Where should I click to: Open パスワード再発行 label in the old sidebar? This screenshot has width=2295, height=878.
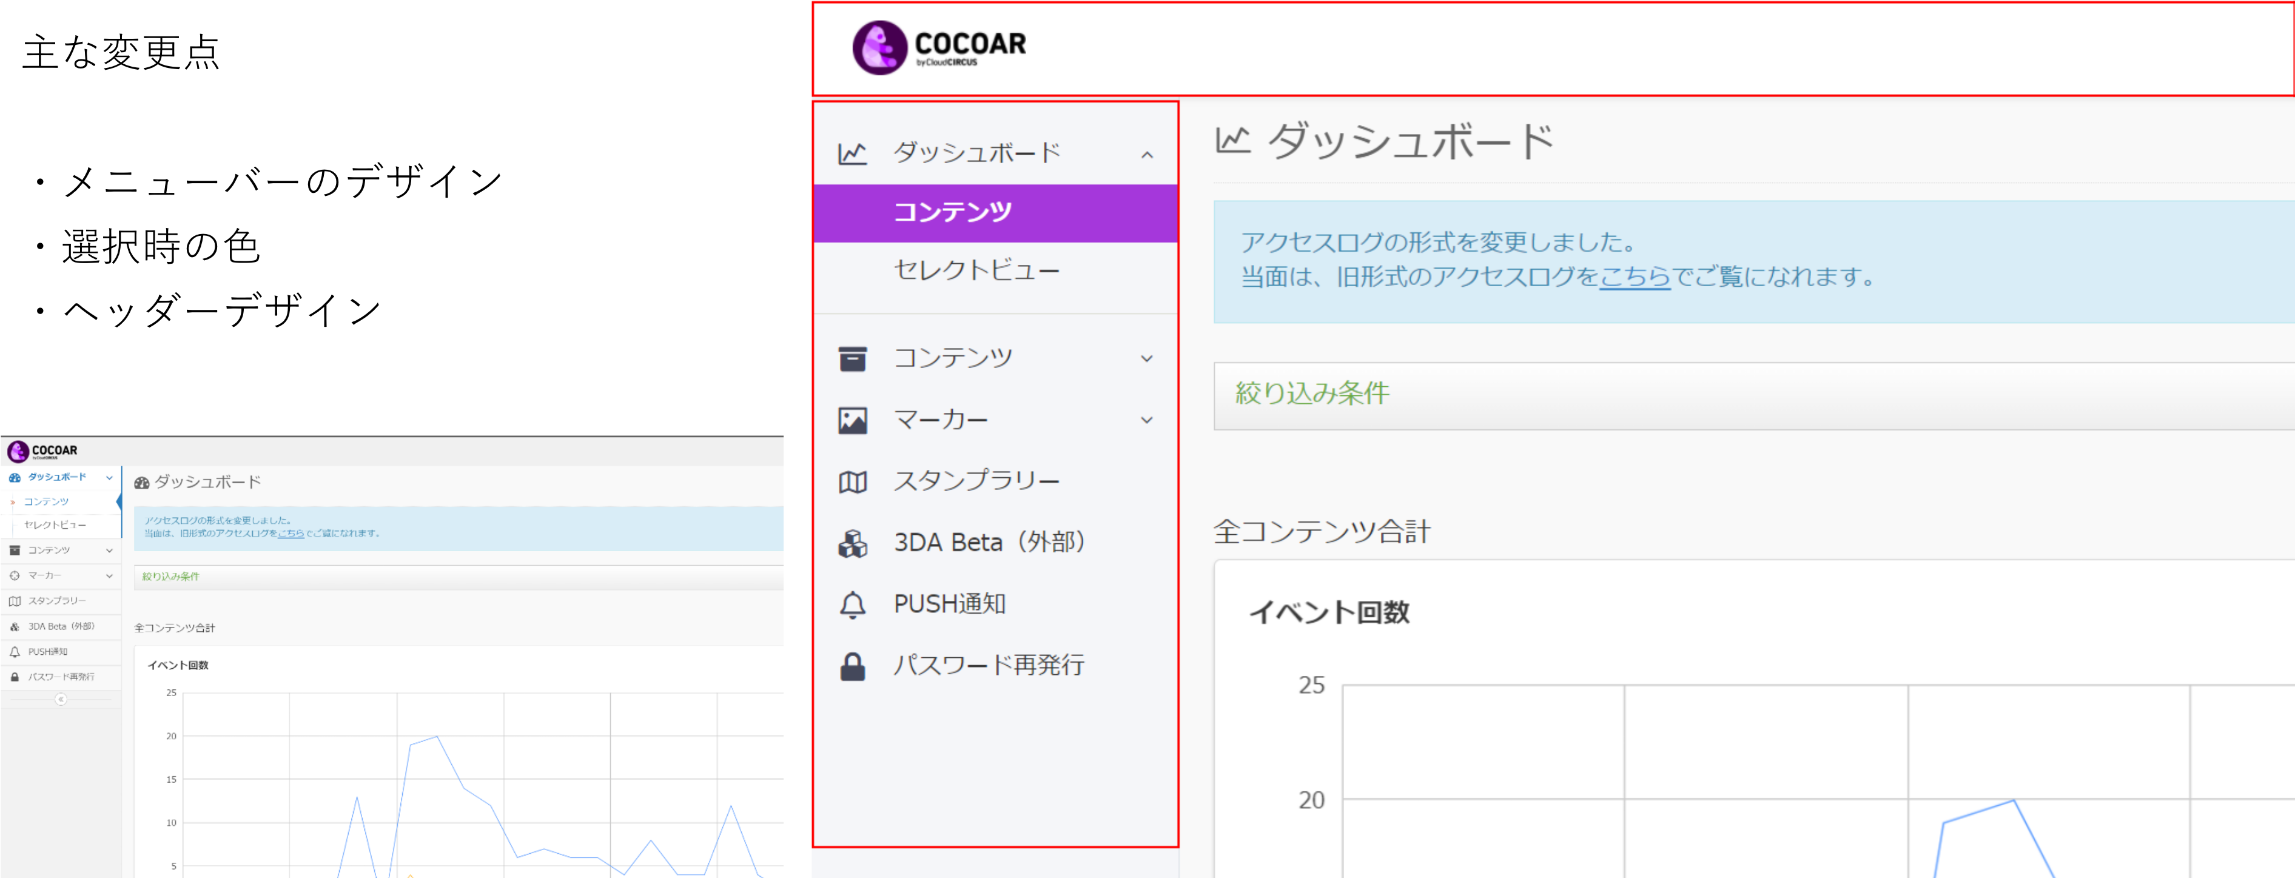61,677
